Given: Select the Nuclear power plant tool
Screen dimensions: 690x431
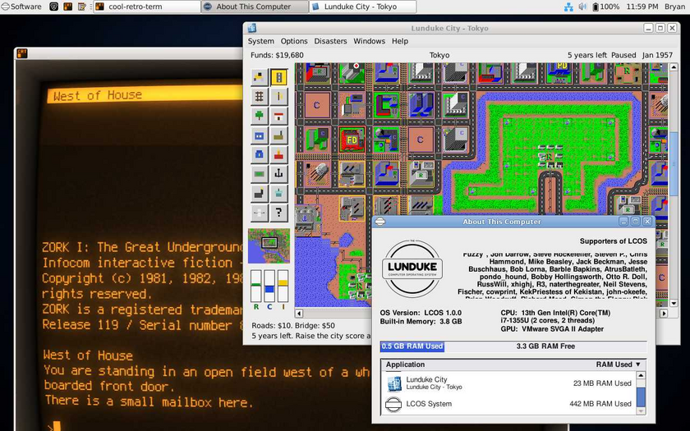Looking at the screenshot, I should tap(278, 193).
